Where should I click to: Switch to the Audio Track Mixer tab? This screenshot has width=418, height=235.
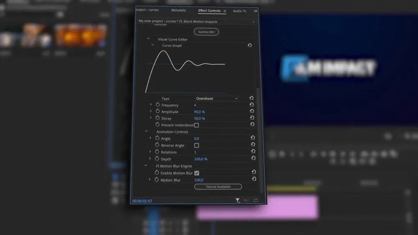coord(240,11)
